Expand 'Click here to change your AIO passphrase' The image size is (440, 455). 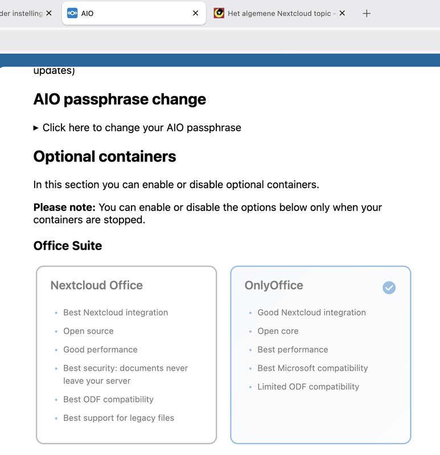click(x=137, y=127)
